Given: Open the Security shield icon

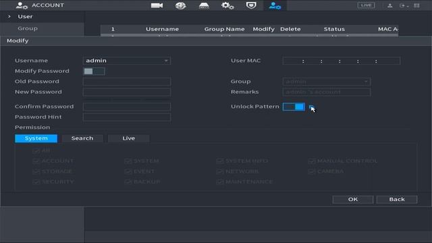Looking at the screenshot, I should (251, 5).
